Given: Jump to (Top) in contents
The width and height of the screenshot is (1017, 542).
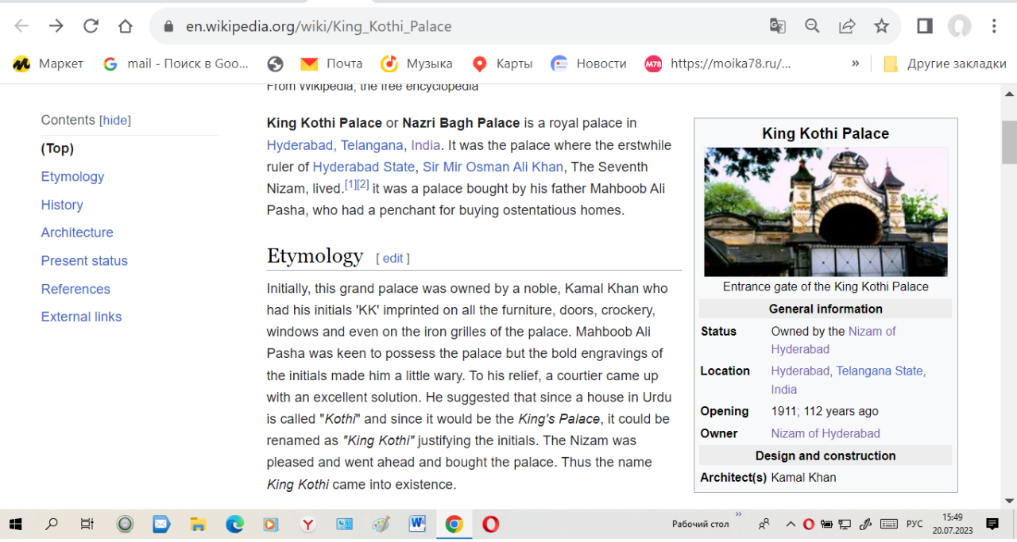Looking at the screenshot, I should pos(57,148).
